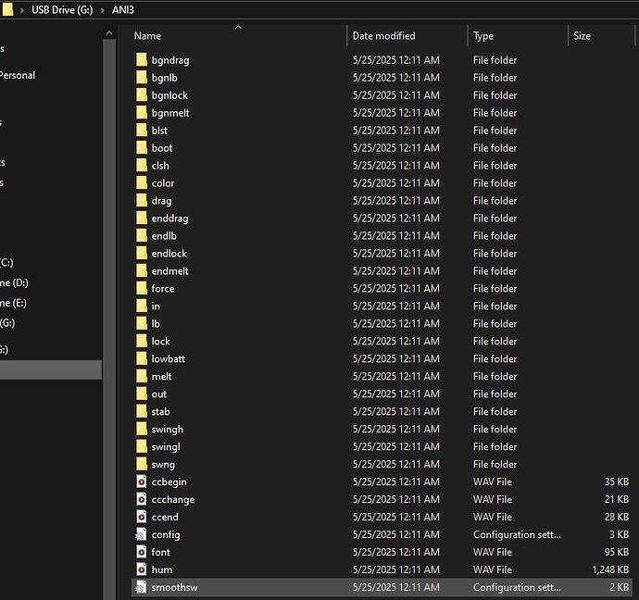The image size is (639, 600).
Task: Select the config settings file icon
Action: click(142, 535)
